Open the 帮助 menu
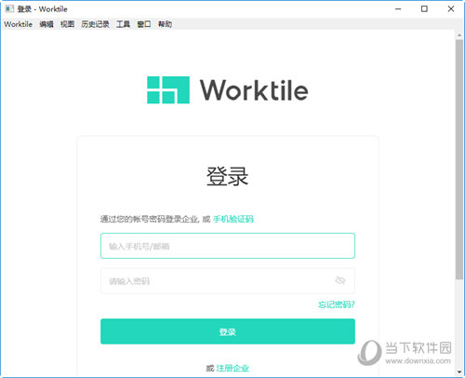The height and width of the screenshot is (378, 465). pos(165,24)
